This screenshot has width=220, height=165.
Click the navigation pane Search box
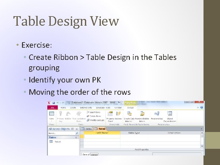[x=62, y=133]
